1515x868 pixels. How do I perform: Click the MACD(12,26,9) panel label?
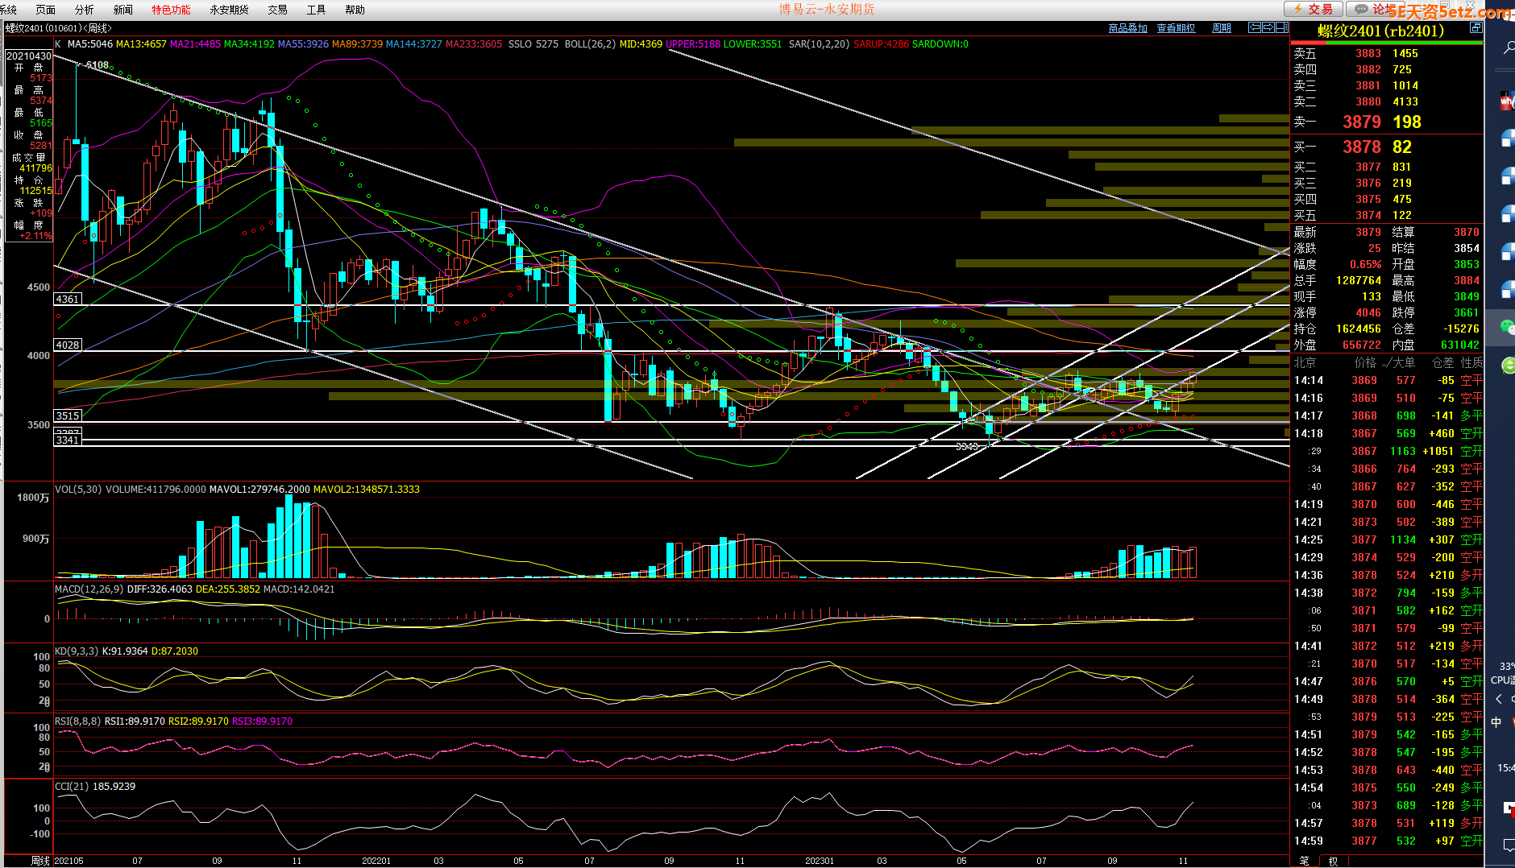click(x=89, y=589)
